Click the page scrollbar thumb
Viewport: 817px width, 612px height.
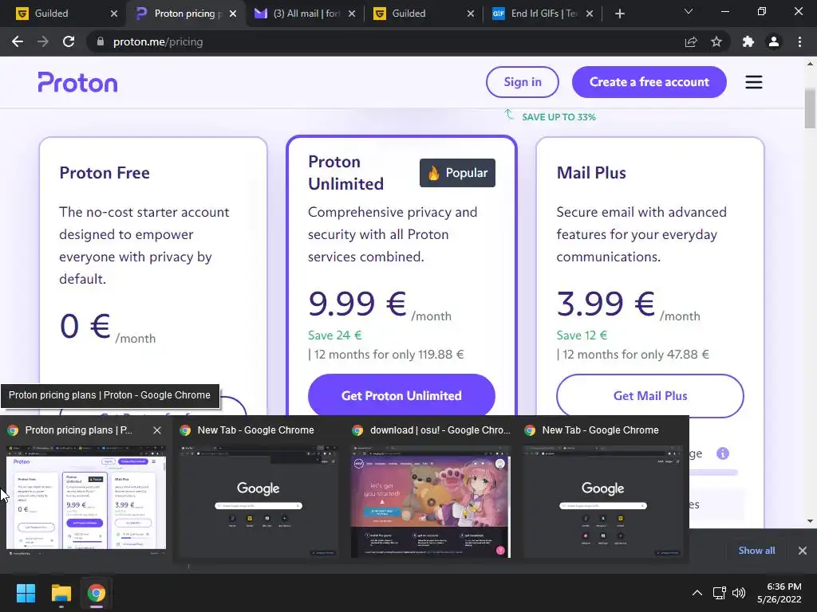(810, 108)
